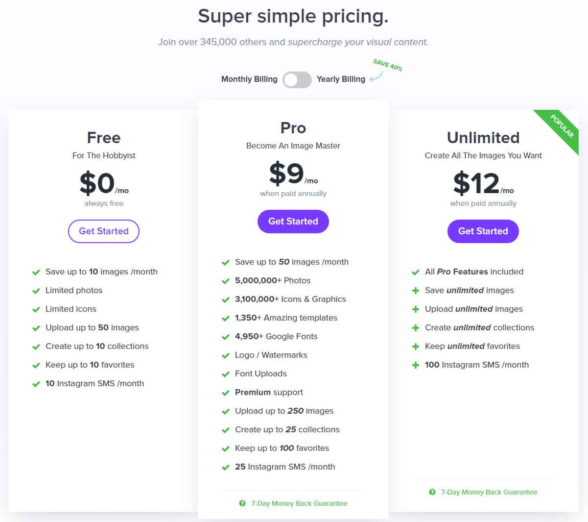Click Get Started under the Pro plan
Viewport: 588px width, 522px height.
(x=293, y=222)
